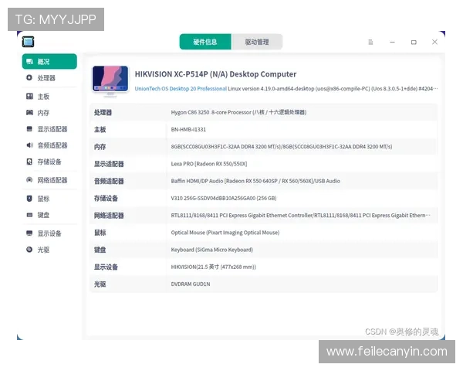Select 显示适配器 label in the sidebar
The image size is (463, 371).
click(52, 129)
